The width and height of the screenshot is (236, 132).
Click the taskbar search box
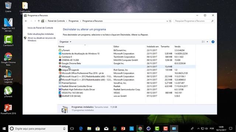38,129
